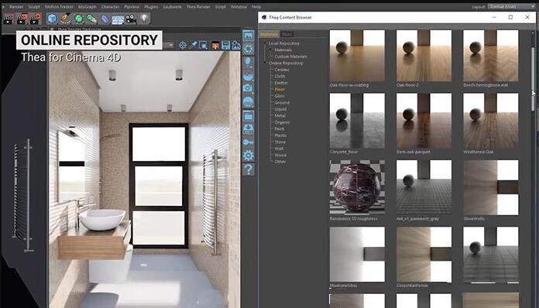Image resolution: width=539 pixels, height=308 pixels.
Task: Click the bathroom render preview image
Action: (x=144, y=180)
